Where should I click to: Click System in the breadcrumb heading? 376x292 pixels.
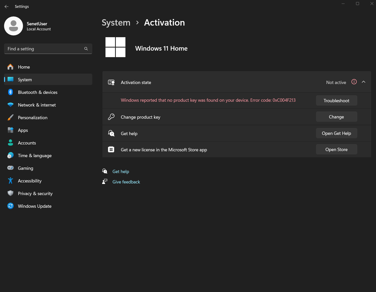click(116, 23)
